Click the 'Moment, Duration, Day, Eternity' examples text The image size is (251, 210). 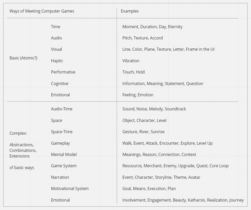(x=152, y=27)
